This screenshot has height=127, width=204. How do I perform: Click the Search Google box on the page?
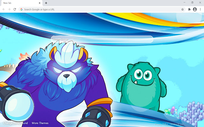102,39
